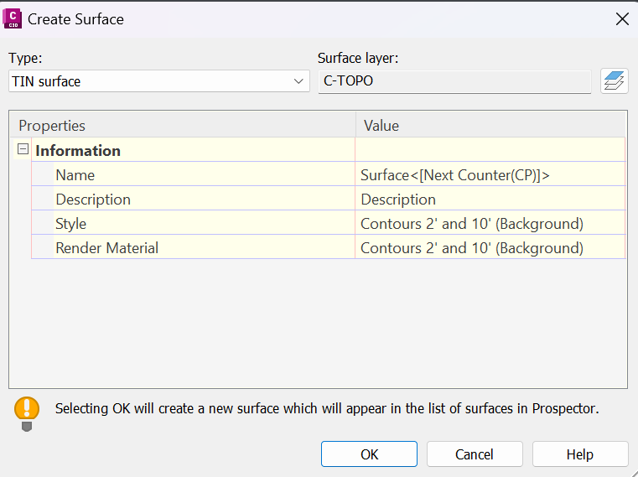
Task: Select the Render Material value cell
Action: pos(490,248)
